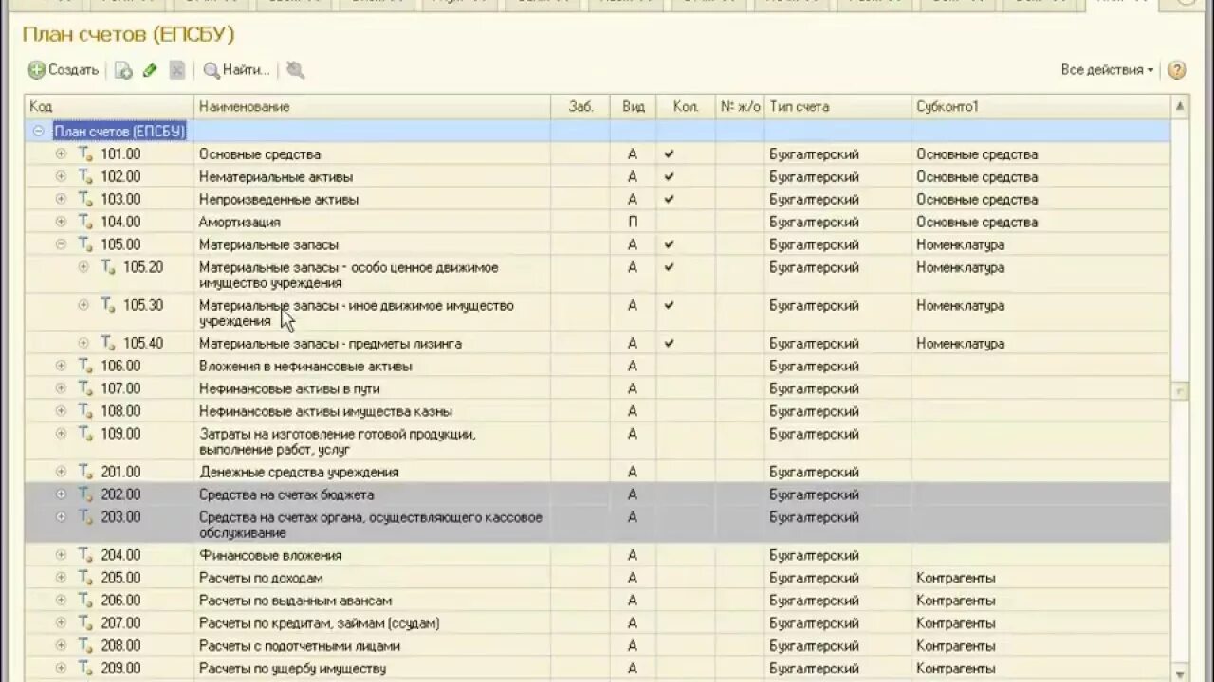Screen dimensions: 1214x682
Task: Select row Амортизация
Action: [x=598, y=222]
